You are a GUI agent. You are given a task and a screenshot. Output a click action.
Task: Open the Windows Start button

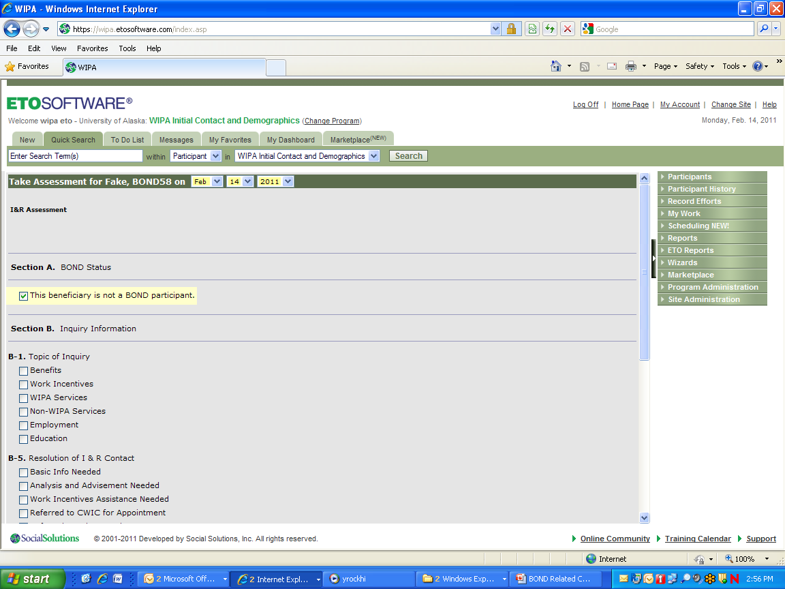(32, 579)
